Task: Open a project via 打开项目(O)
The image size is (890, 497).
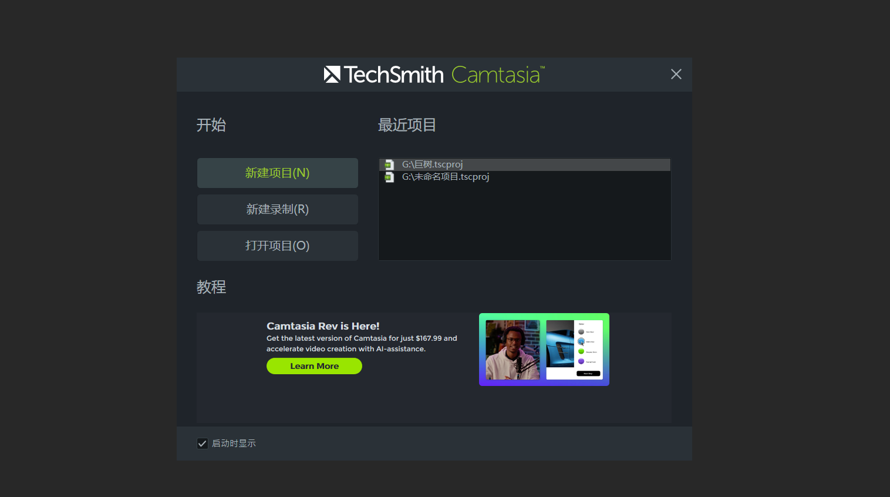Action: [278, 246]
